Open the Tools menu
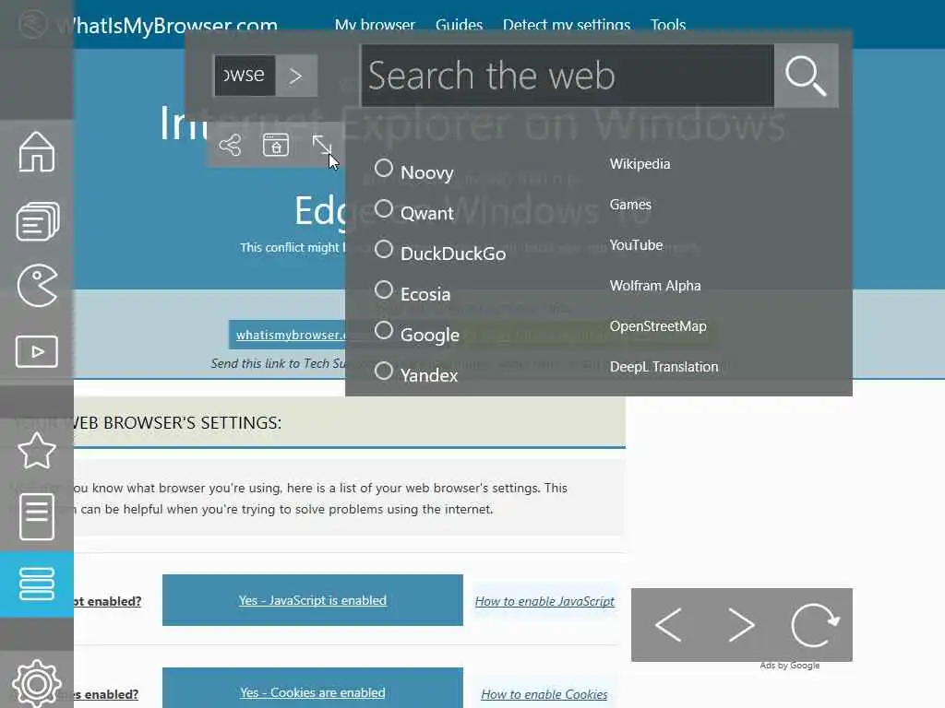945x708 pixels. 668,25
